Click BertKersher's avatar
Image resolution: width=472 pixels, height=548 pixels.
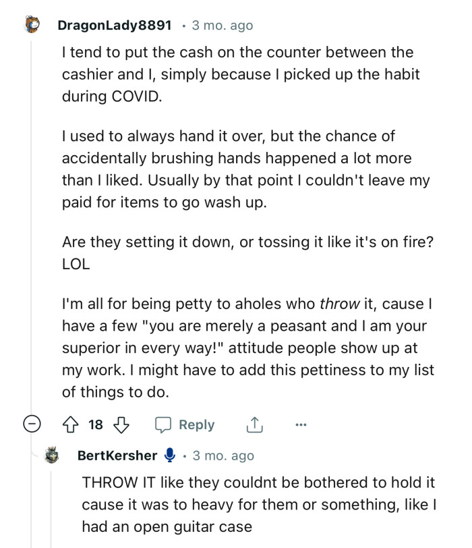coord(51,456)
